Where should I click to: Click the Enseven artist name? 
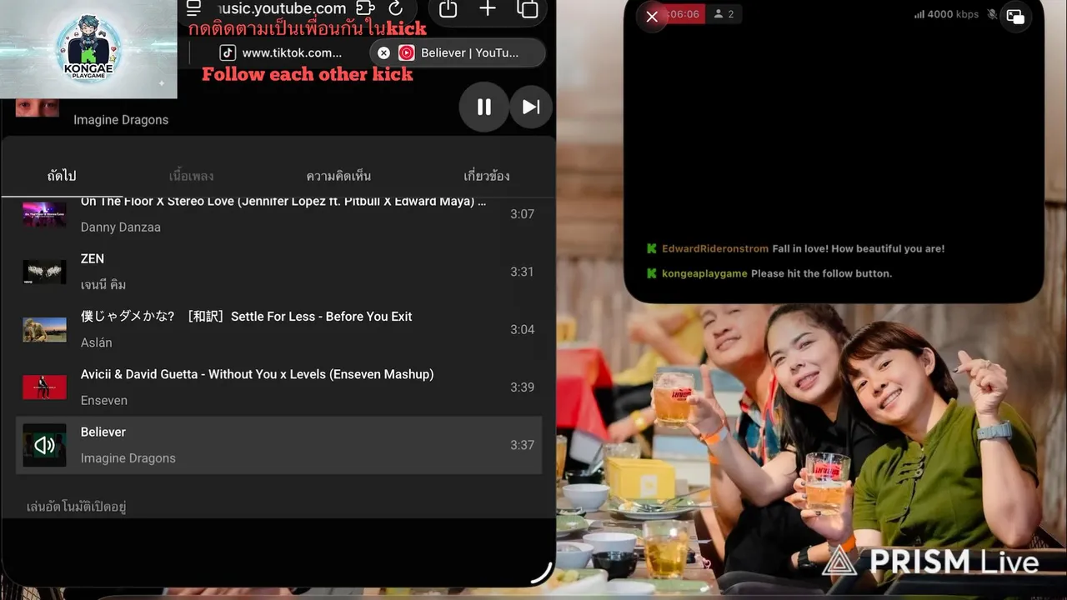tap(104, 401)
